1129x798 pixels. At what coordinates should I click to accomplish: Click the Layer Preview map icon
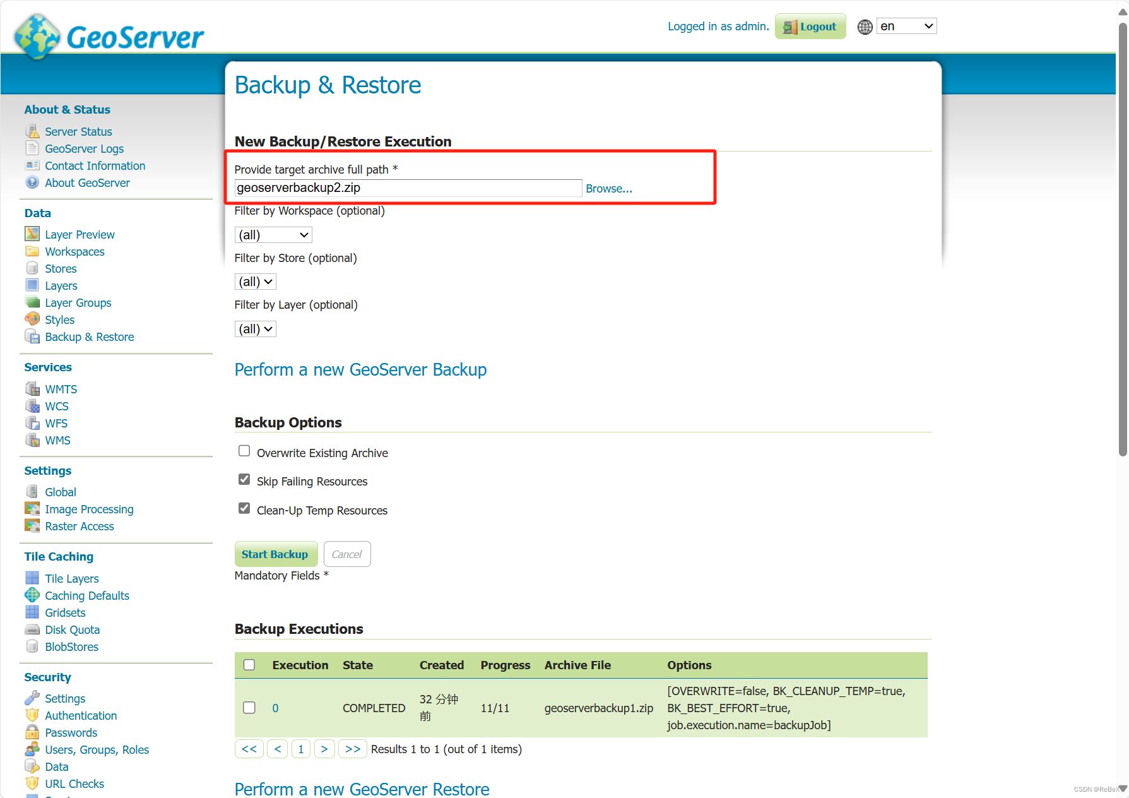pos(32,234)
